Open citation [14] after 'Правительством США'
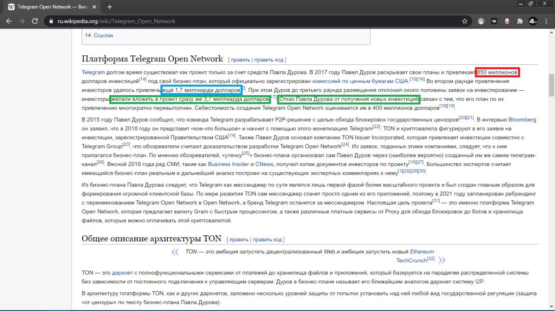The width and height of the screenshot is (555, 311). [x=232, y=135]
